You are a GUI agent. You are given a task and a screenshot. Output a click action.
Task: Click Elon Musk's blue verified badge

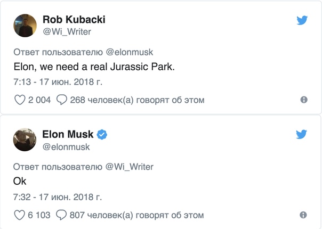coord(102,135)
